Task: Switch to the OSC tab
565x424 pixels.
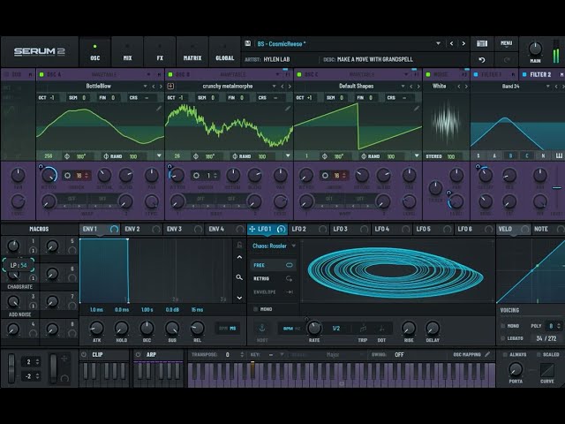Action: click(x=95, y=53)
